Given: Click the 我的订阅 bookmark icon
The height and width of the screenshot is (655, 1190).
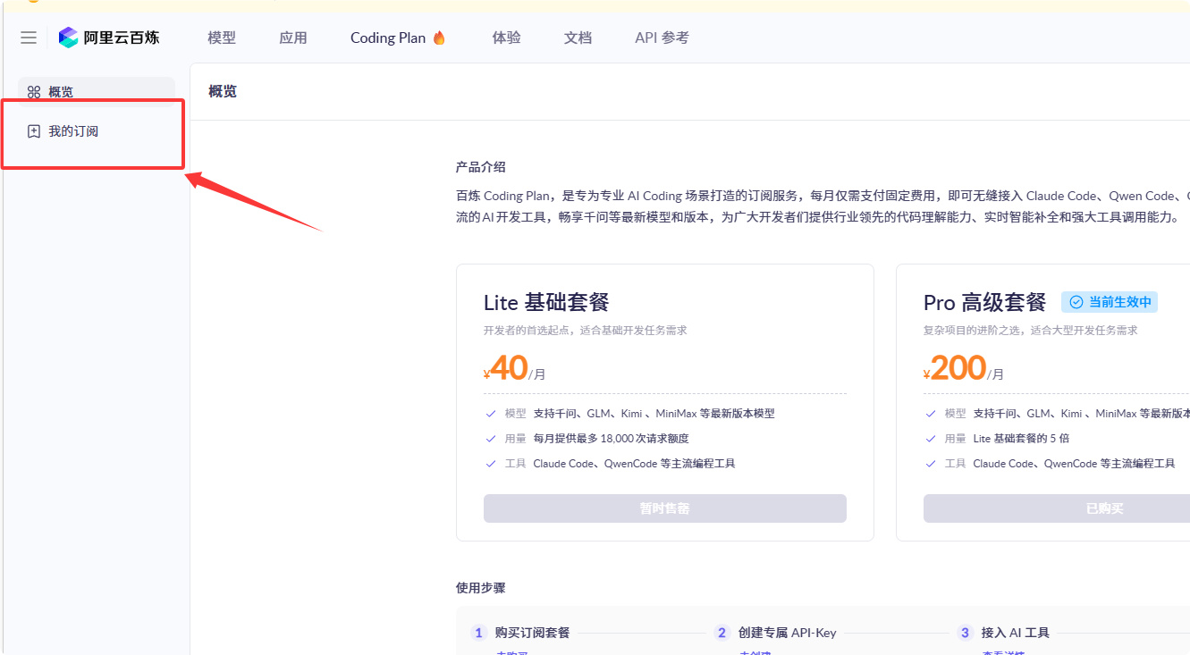Looking at the screenshot, I should pos(34,131).
